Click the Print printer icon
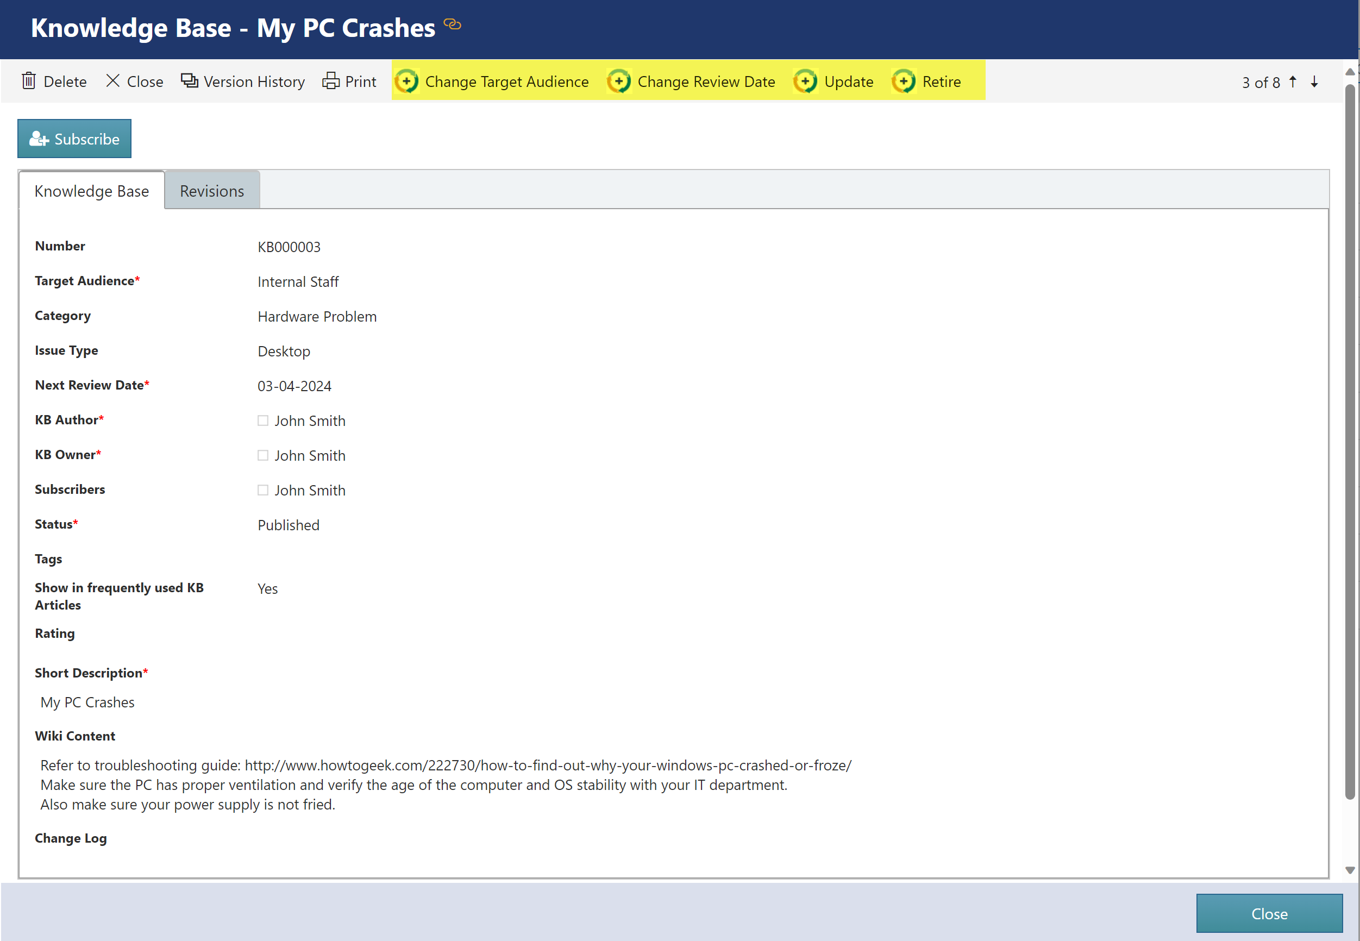1360x941 pixels. pos(331,81)
